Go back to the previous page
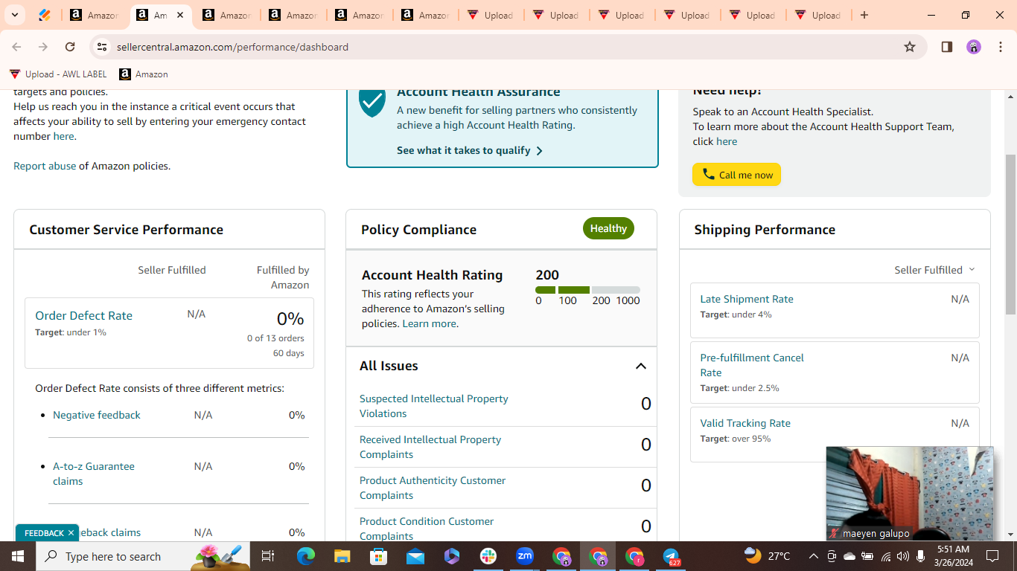Viewport: 1017px width, 571px height. 16,47
